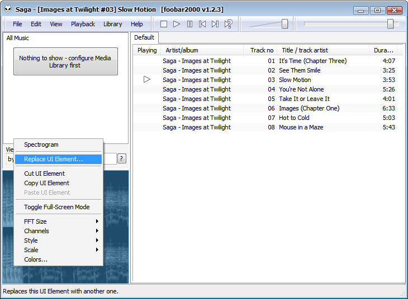408x299 pixels.
Task: Click the All Music library node
Action: (x=18, y=38)
